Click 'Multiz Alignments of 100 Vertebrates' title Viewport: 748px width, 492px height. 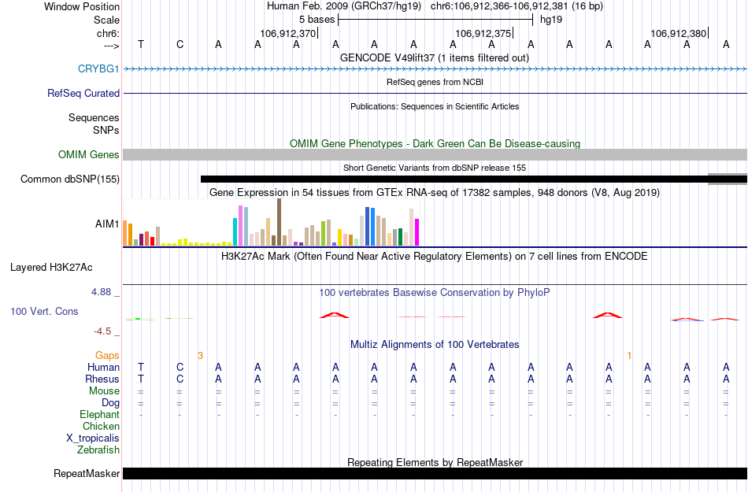(x=435, y=344)
